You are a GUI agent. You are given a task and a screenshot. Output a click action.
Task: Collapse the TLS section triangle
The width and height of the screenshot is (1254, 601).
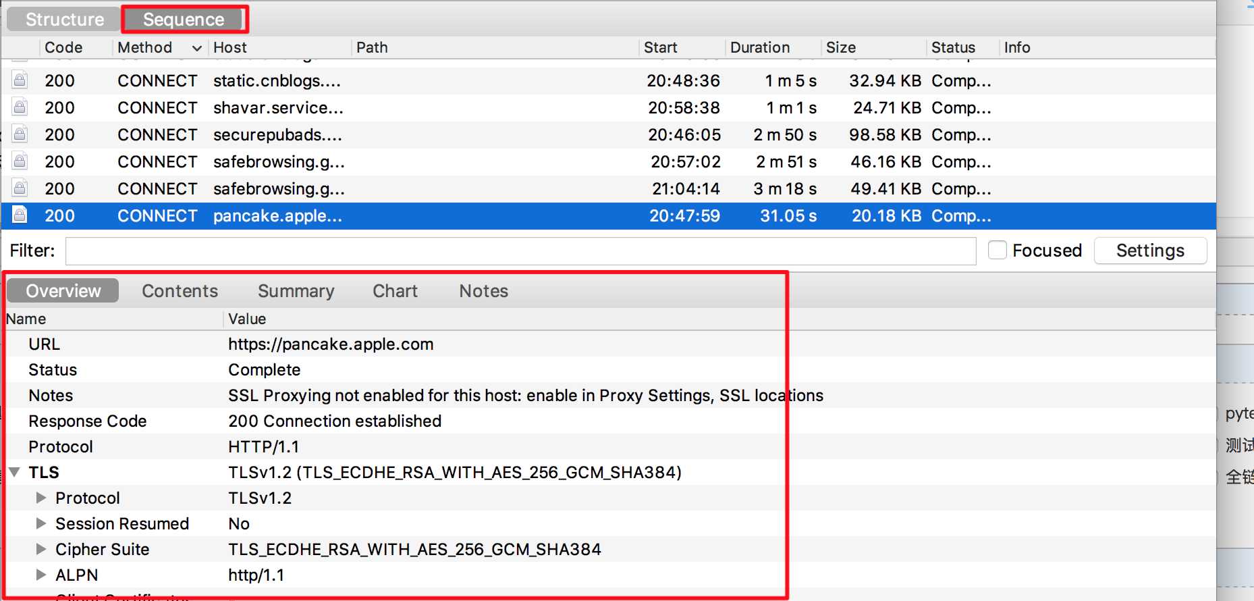(14, 472)
